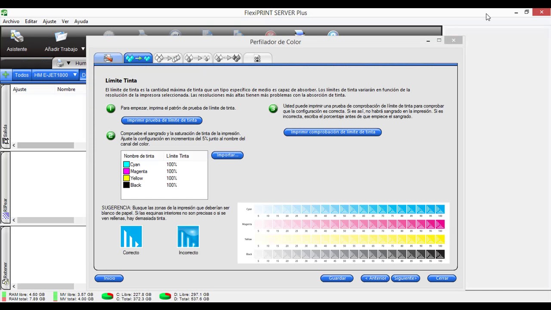The height and width of the screenshot is (310, 551).
Task: Open the printer icon dropdown arrow
Action: (x=68, y=64)
